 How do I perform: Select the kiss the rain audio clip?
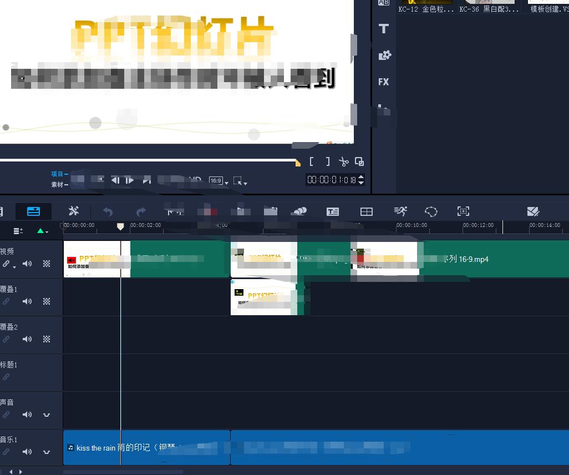click(x=144, y=447)
